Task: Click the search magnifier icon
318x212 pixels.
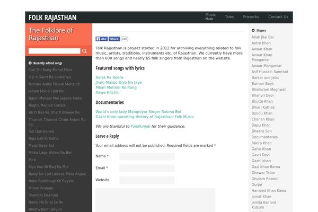Action: pos(84,51)
